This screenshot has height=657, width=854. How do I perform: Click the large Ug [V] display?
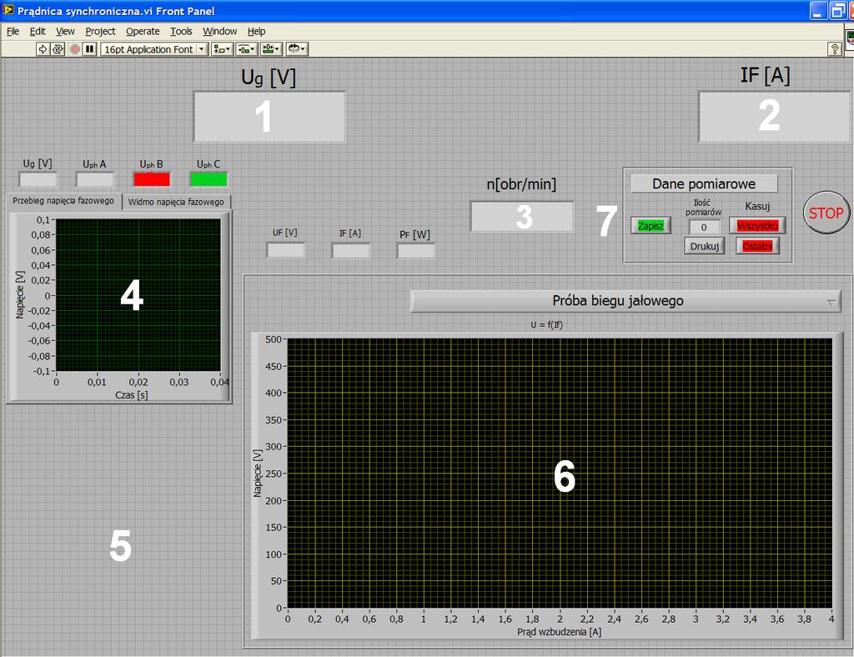coord(269,117)
